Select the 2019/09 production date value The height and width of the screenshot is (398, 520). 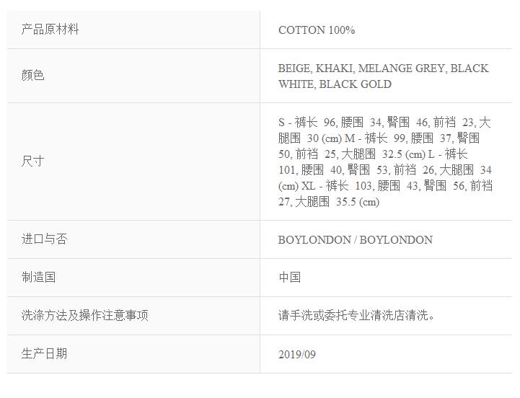pos(297,355)
